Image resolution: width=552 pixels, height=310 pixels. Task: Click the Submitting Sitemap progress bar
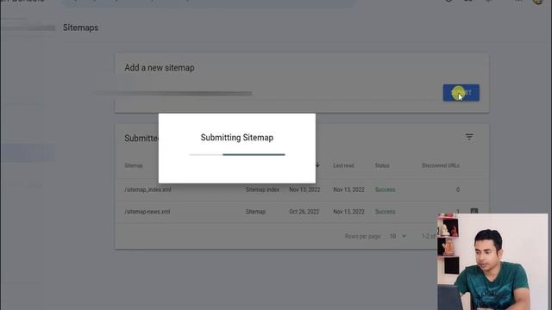[x=237, y=154]
